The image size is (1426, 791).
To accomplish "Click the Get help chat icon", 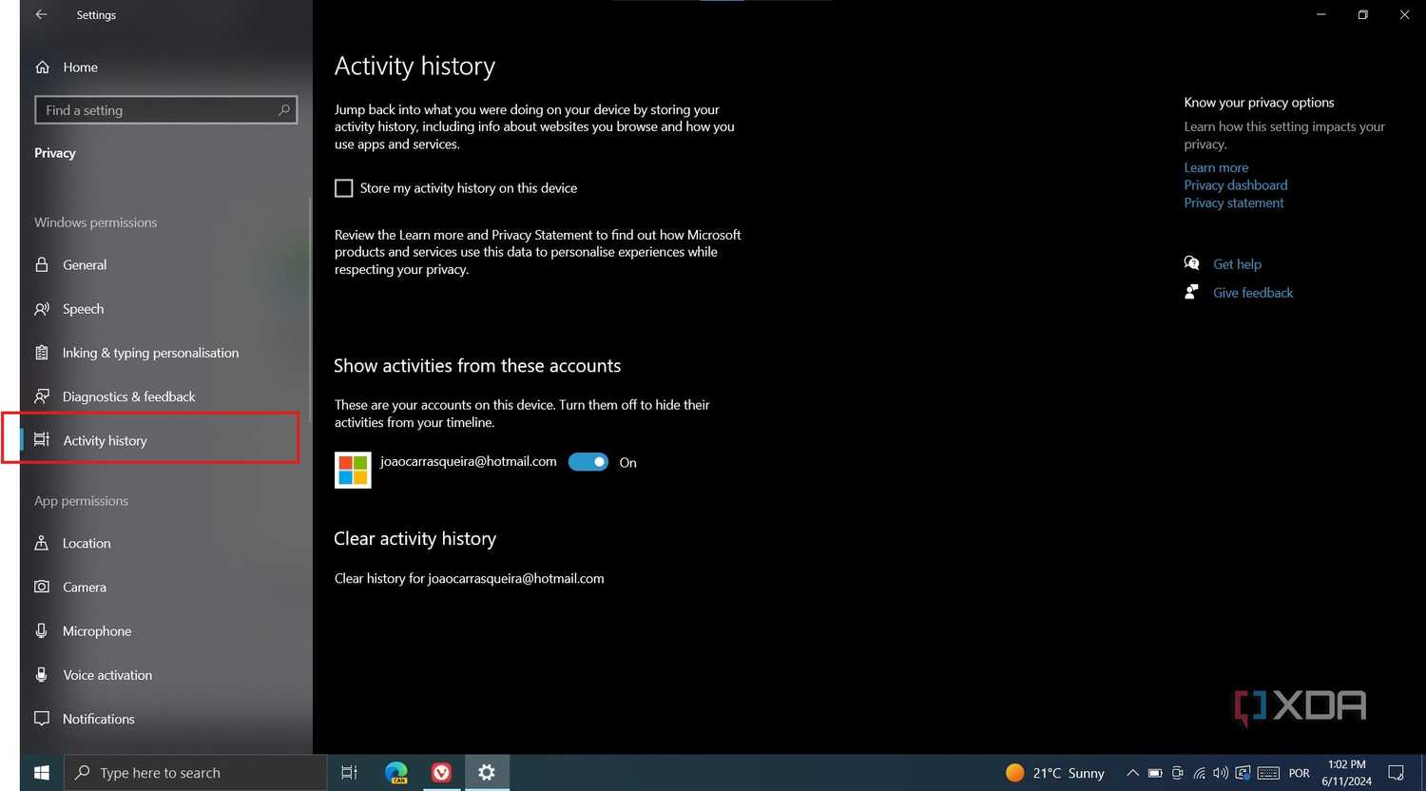I will [x=1192, y=263].
